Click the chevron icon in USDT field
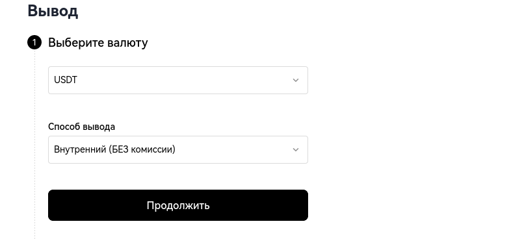The width and height of the screenshot is (522, 239). pyautogui.click(x=296, y=80)
